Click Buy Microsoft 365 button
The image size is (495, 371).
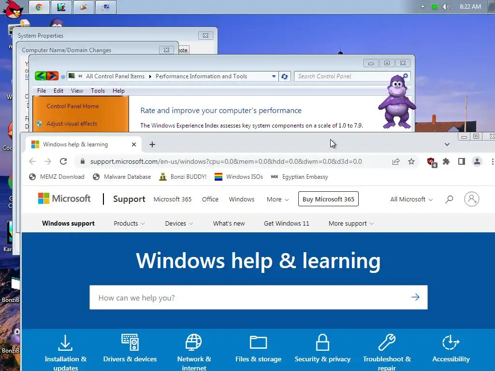pyautogui.click(x=328, y=199)
